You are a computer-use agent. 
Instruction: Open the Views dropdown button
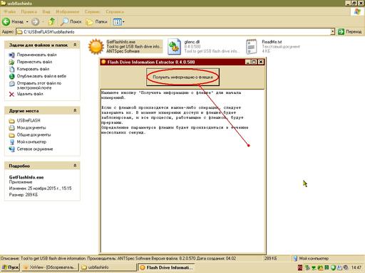pyautogui.click(x=119, y=22)
